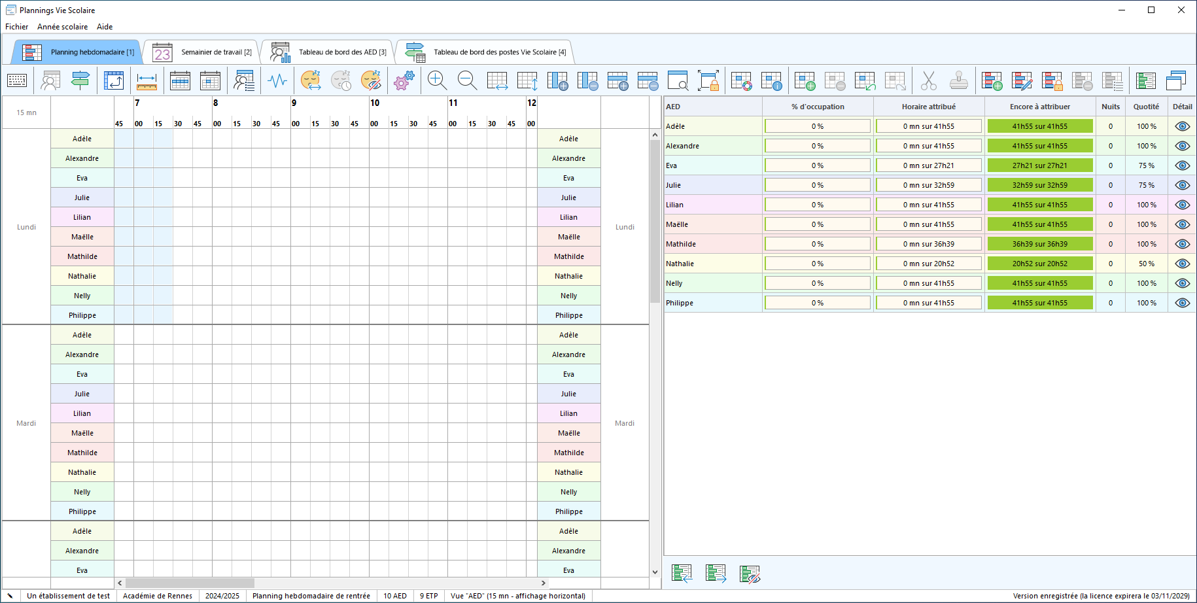Toggle detail eye for Adèle
1197x603 pixels.
pyautogui.click(x=1182, y=126)
